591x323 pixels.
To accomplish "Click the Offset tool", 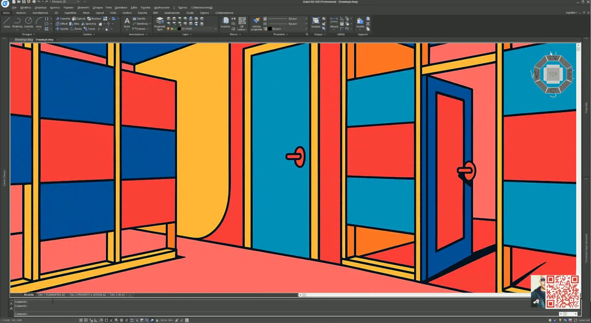I will coord(62,24).
